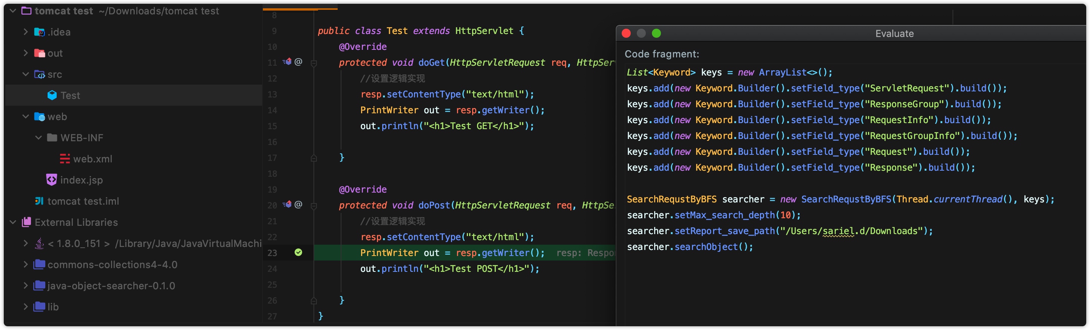This screenshot has height=330, width=1090.
Task: Select the web folder icon
Action: pos(39,116)
